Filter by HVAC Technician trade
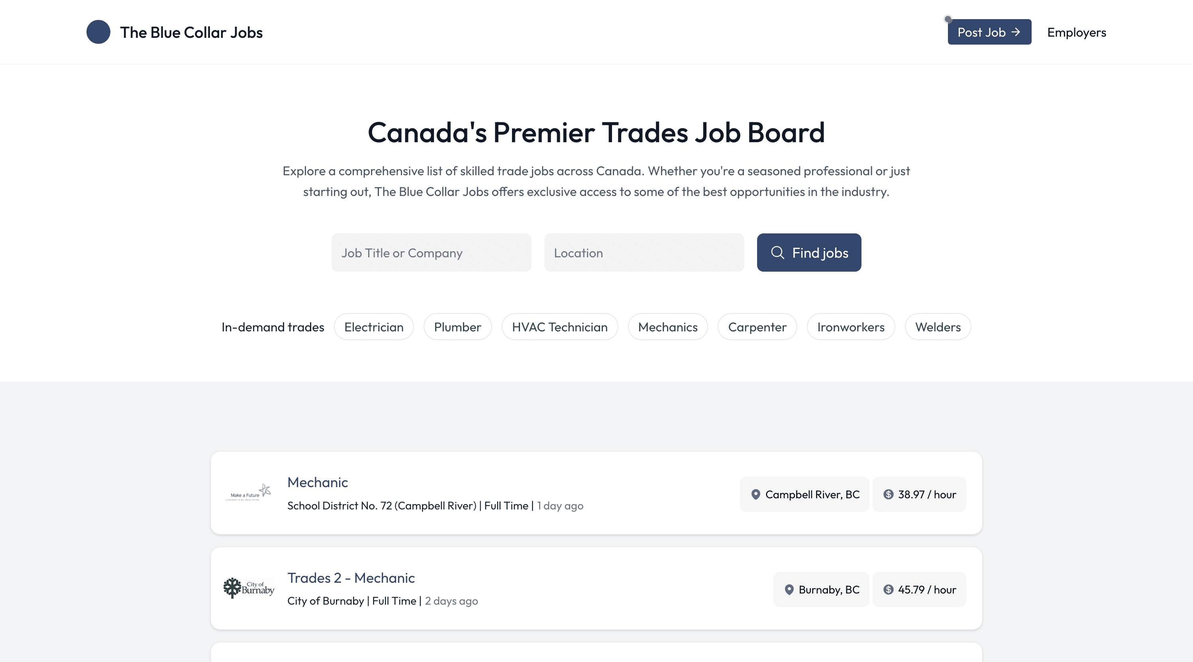Viewport: 1193px width, 662px height. tap(559, 327)
